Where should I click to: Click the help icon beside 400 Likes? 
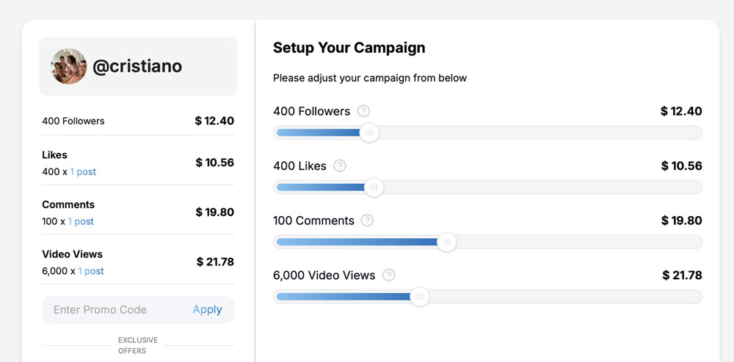click(340, 166)
